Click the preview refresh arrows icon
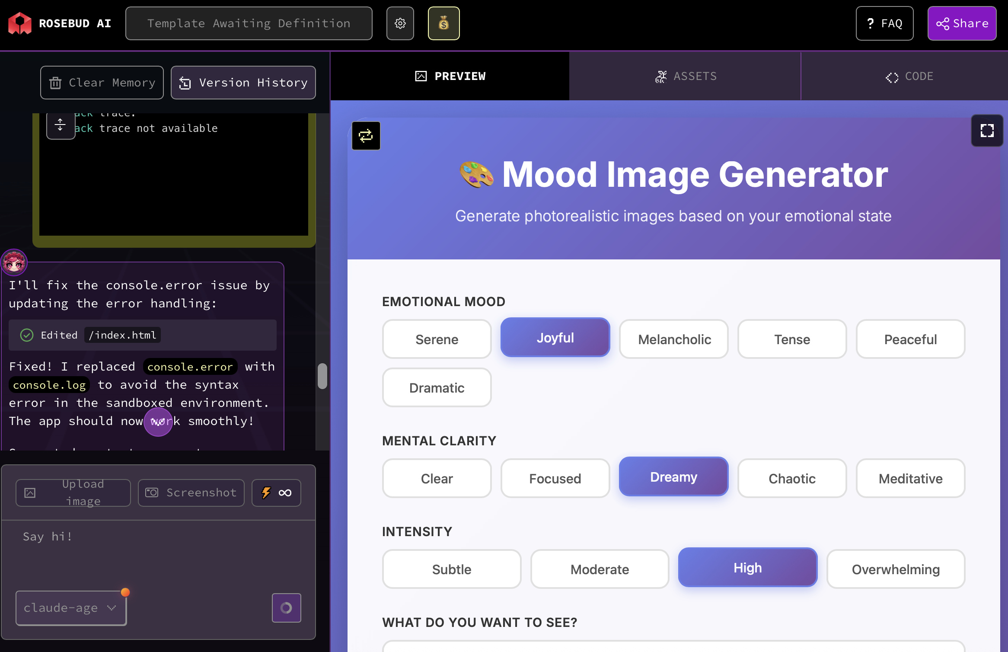The image size is (1008, 652). point(366,136)
